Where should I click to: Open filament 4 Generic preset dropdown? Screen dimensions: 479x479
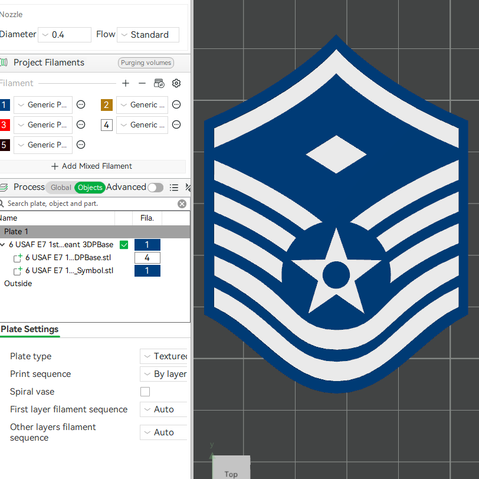pos(142,124)
